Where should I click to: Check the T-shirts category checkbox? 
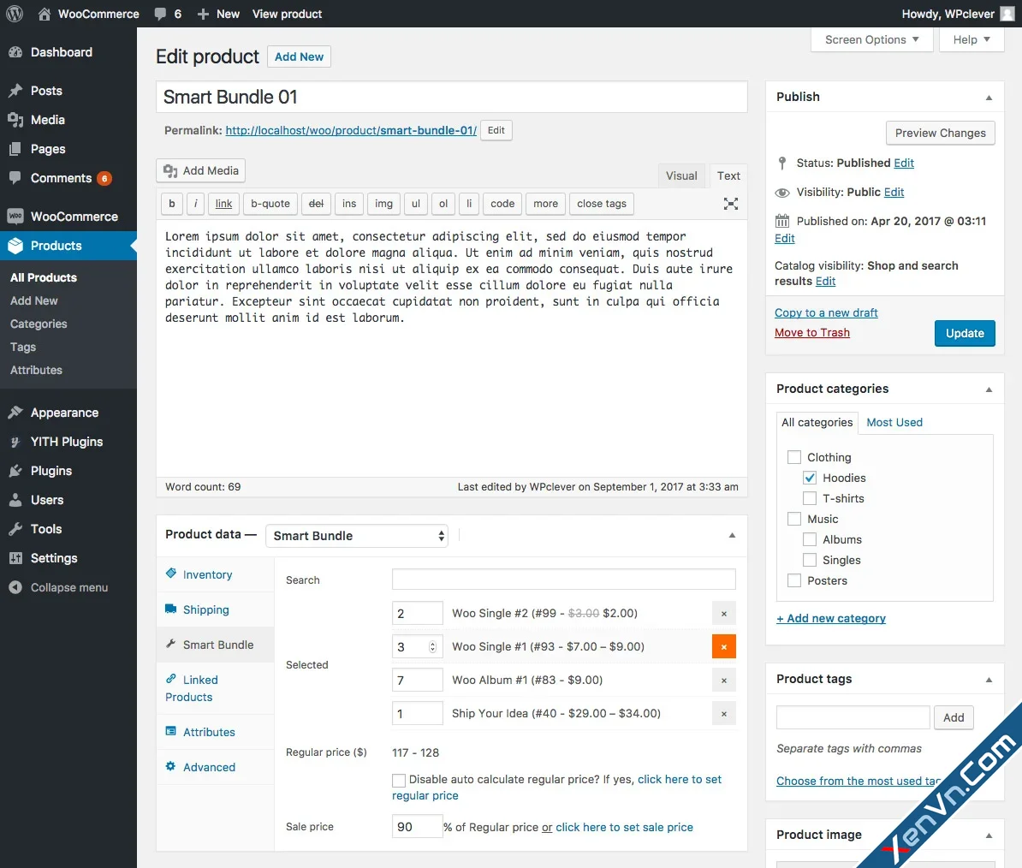pos(809,498)
